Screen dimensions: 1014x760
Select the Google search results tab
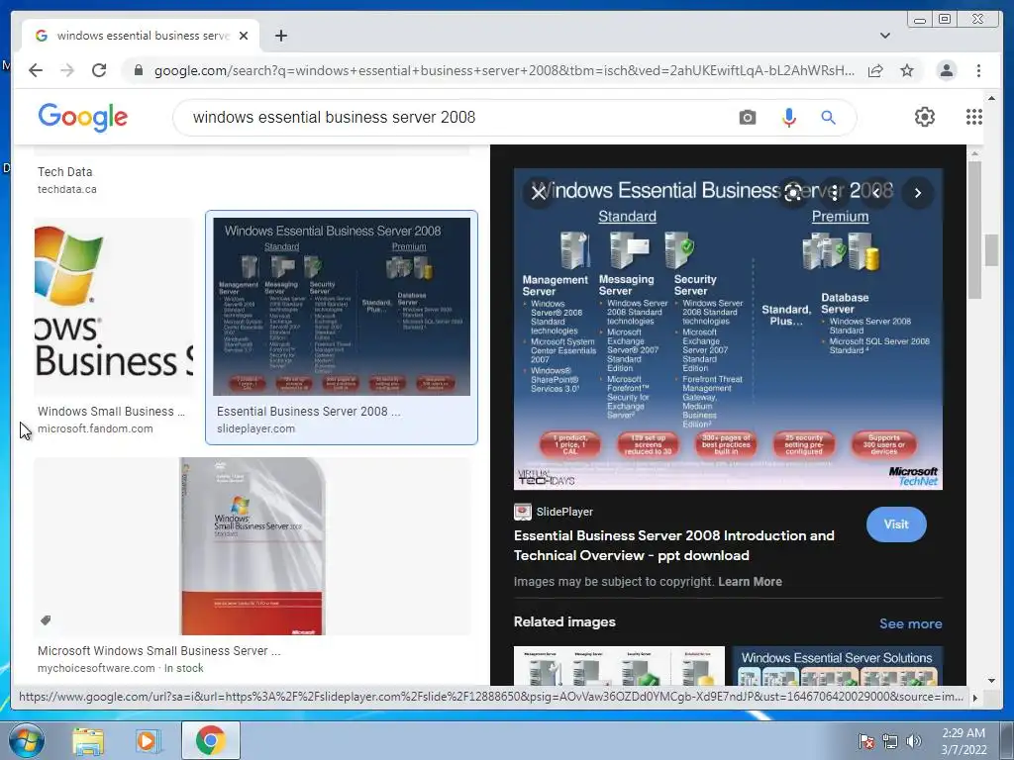(x=141, y=36)
